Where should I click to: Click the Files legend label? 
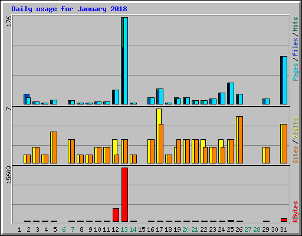[296, 47]
